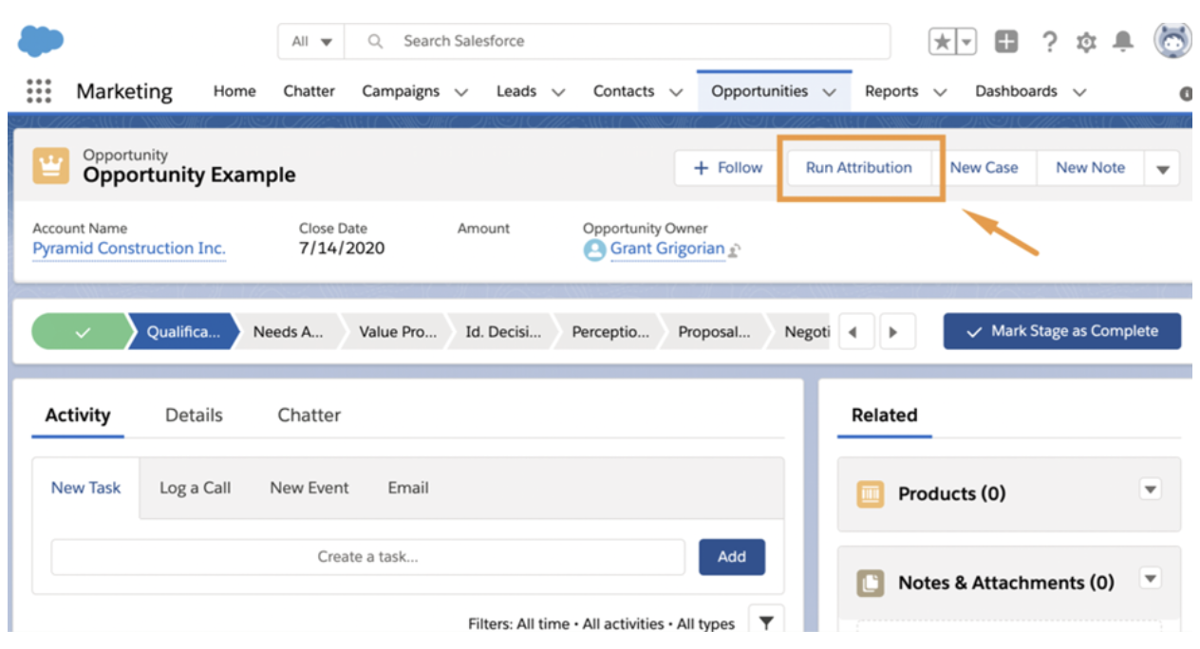Open the activity filters funnel icon
Viewport: 1200px width, 649px height.
tap(766, 623)
